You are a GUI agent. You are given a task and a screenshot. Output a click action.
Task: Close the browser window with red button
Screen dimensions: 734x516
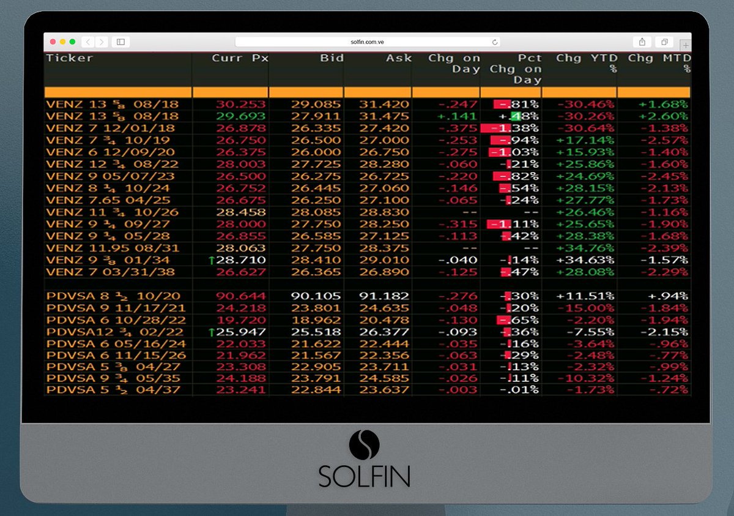tap(53, 42)
